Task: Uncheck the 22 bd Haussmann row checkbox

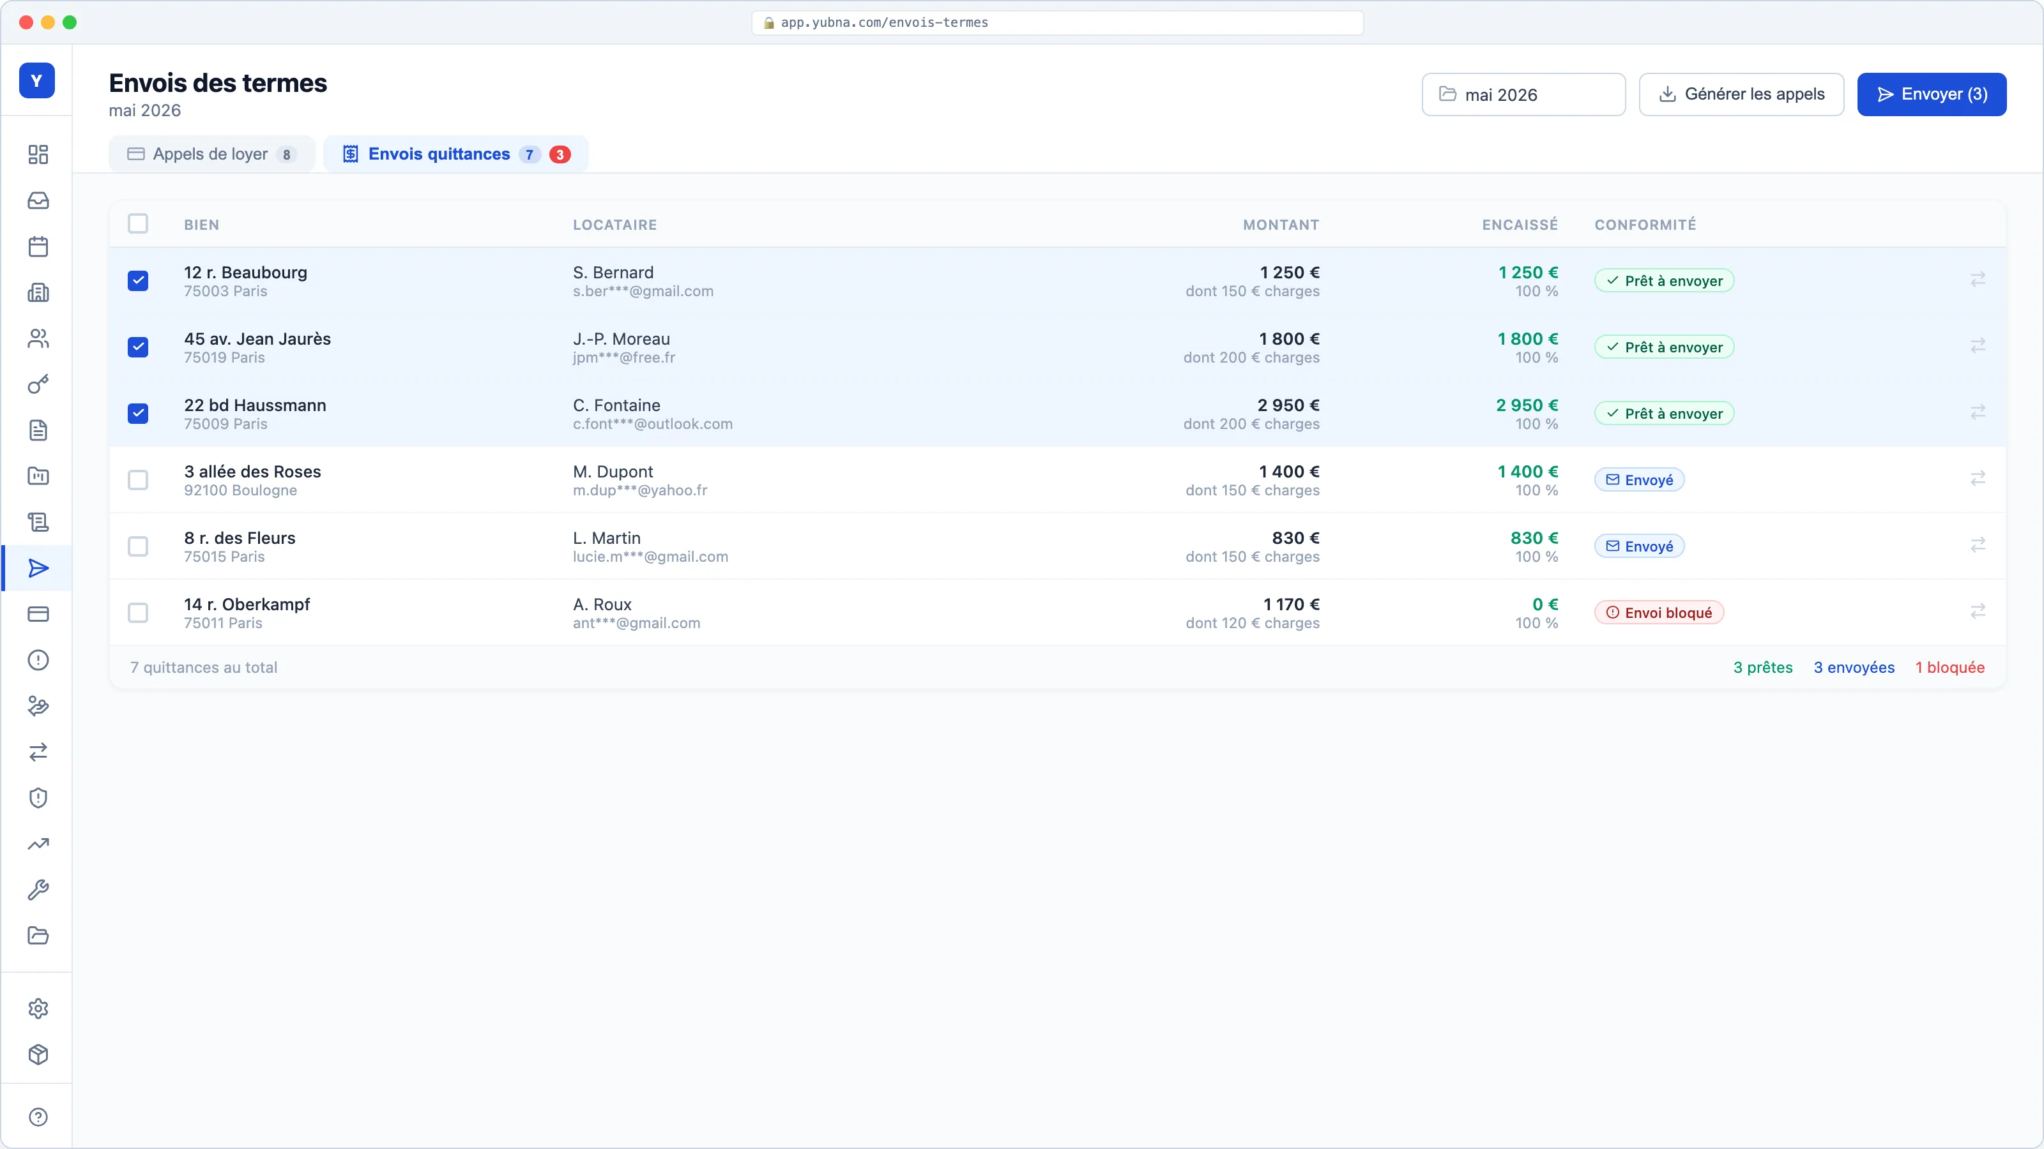Action: tap(138, 413)
